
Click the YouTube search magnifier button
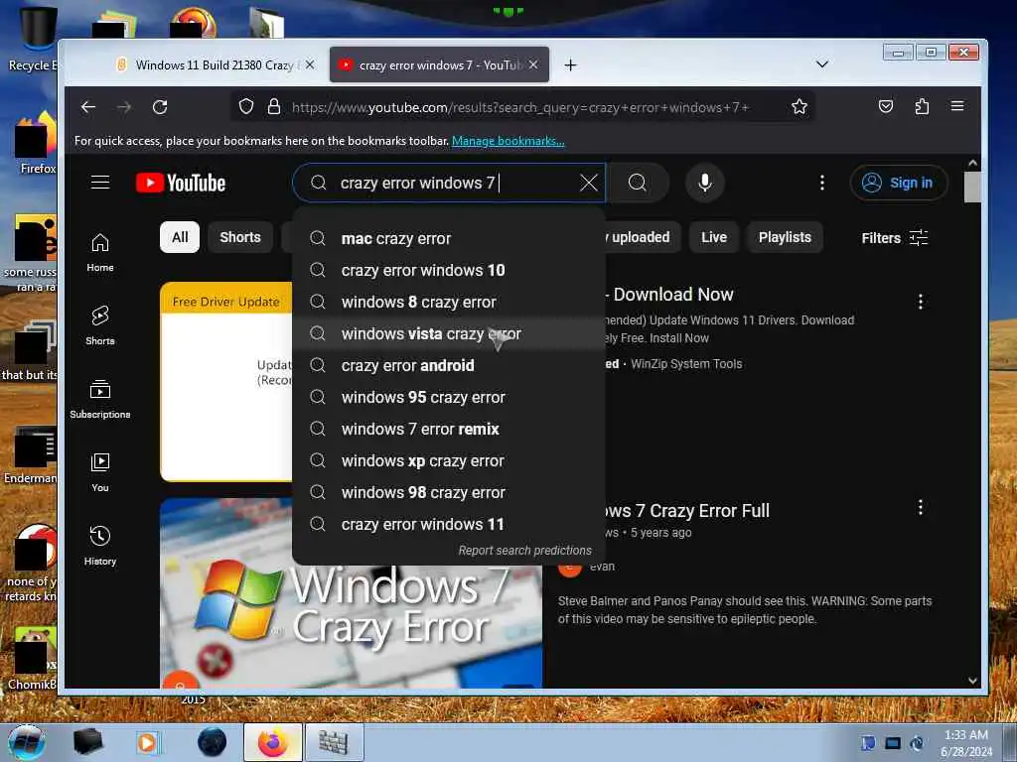[x=638, y=183]
